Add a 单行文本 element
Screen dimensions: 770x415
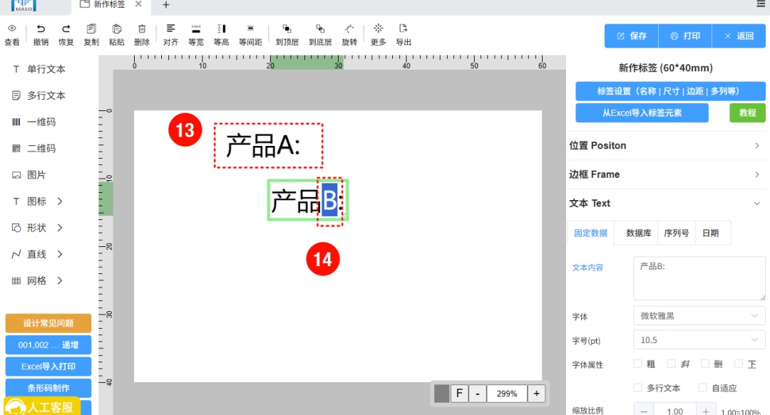(x=38, y=69)
